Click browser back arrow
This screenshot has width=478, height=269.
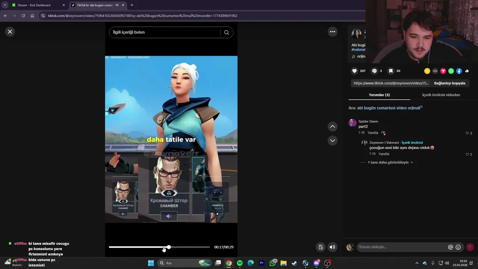(5, 16)
